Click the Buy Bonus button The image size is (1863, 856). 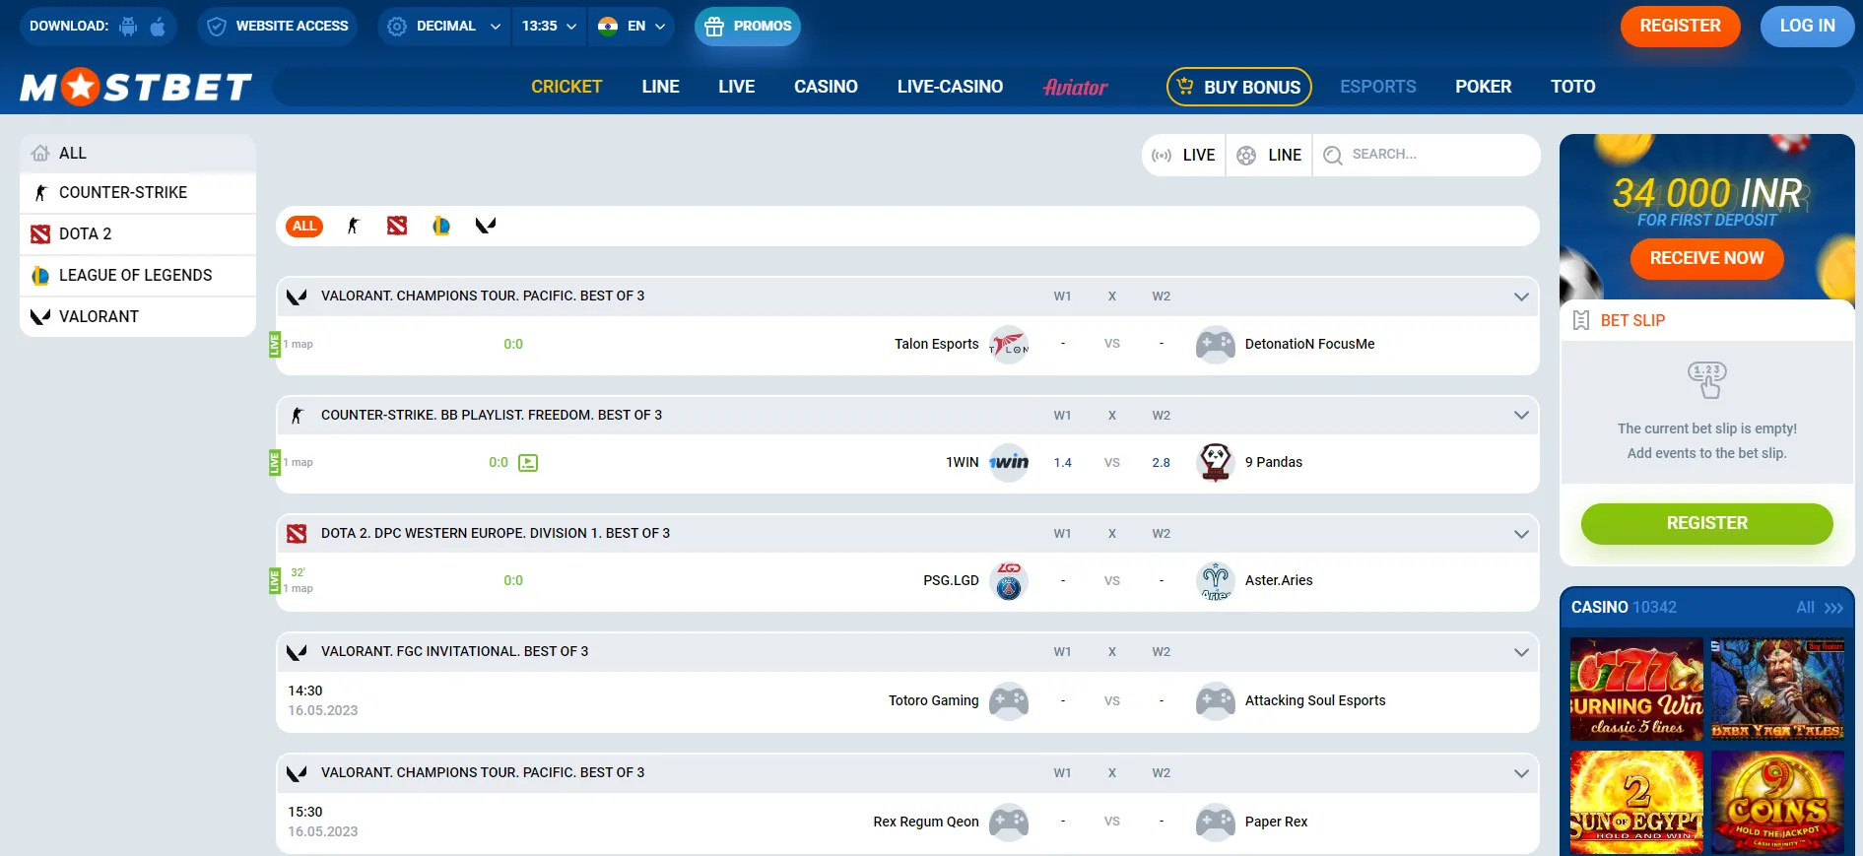[x=1239, y=87]
